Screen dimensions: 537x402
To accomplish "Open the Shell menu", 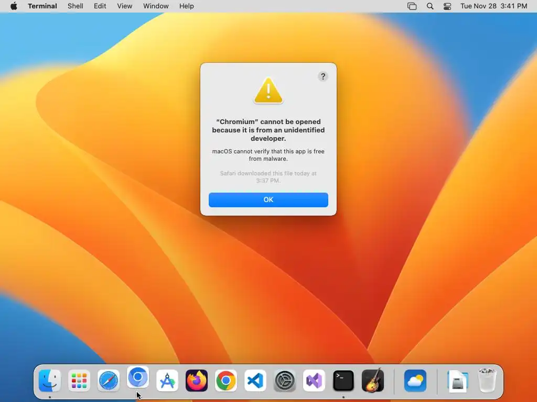I will [76, 6].
